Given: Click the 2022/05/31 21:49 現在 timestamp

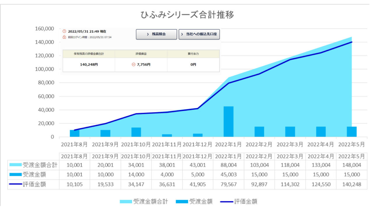Looking at the screenshot, I should coord(87,31).
